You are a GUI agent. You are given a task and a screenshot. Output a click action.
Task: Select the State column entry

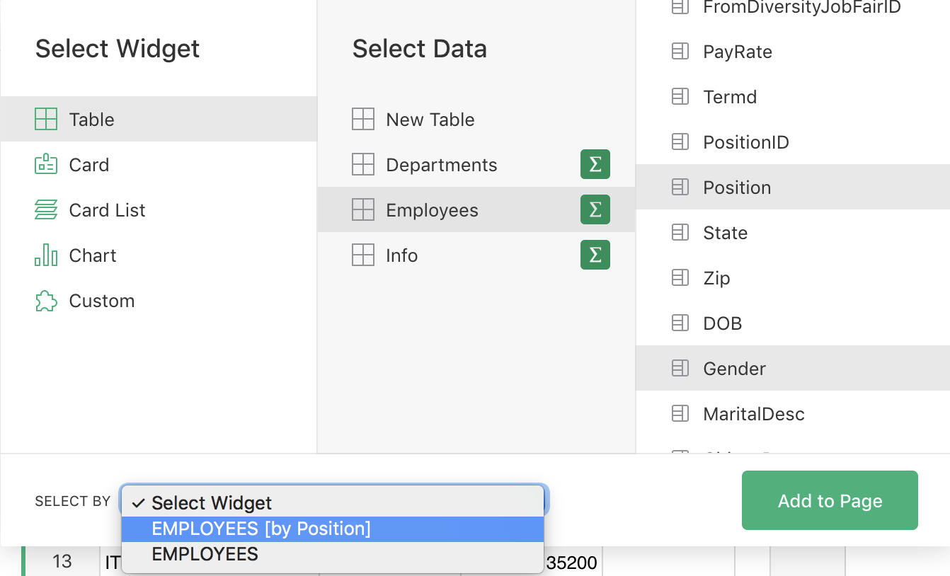tap(725, 233)
